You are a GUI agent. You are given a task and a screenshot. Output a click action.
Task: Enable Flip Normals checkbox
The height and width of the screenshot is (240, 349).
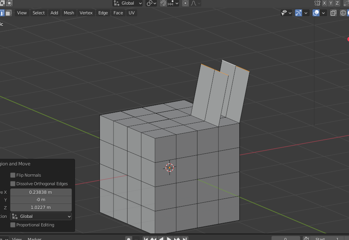(x=13, y=175)
